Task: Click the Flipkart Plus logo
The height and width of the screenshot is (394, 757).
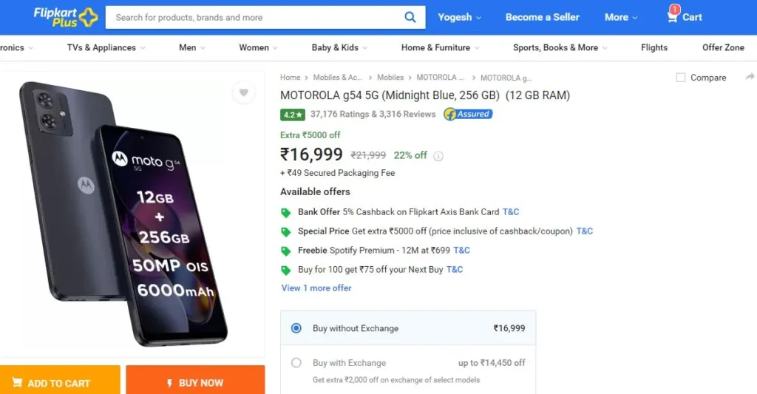Action: pos(65,18)
